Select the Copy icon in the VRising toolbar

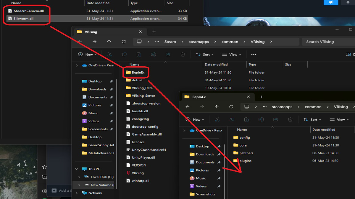124,54
